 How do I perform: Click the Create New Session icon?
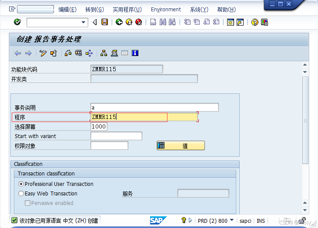pos(231,22)
